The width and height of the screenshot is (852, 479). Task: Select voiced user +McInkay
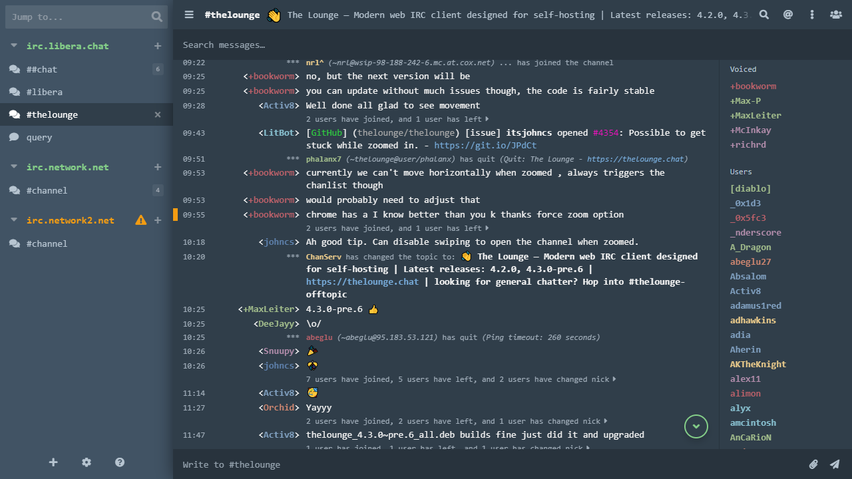pyautogui.click(x=750, y=130)
